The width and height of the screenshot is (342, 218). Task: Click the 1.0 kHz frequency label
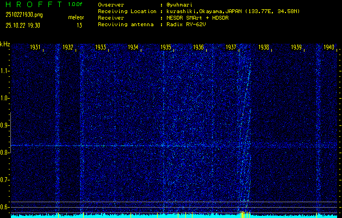(4, 99)
